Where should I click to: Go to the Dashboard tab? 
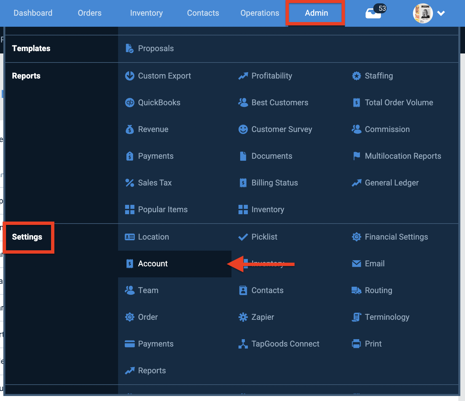click(x=33, y=13)
